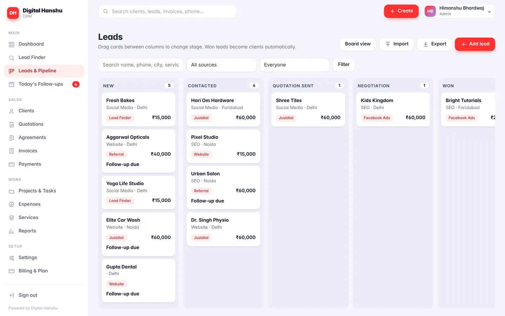
Task: Click the Leads & Pipeline kanban icon
Action: 12,71
